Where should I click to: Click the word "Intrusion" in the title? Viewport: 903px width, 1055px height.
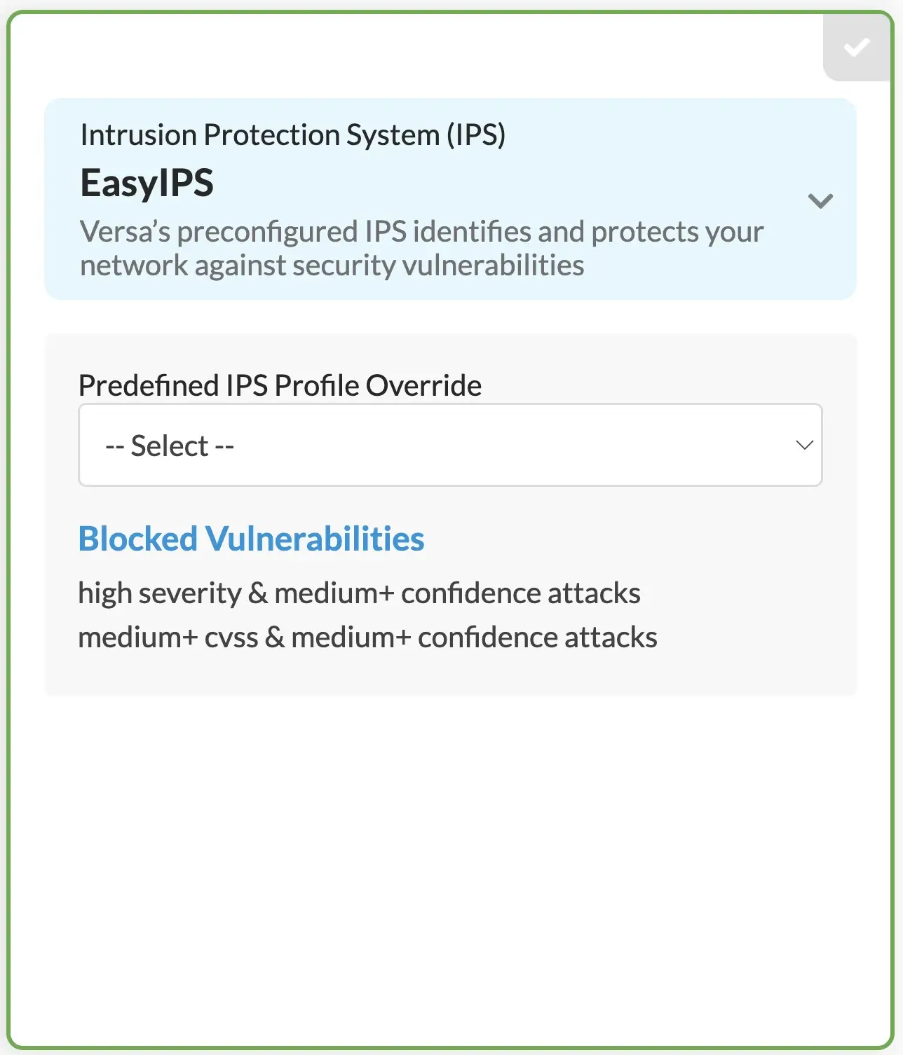click(x=138, y=135)
